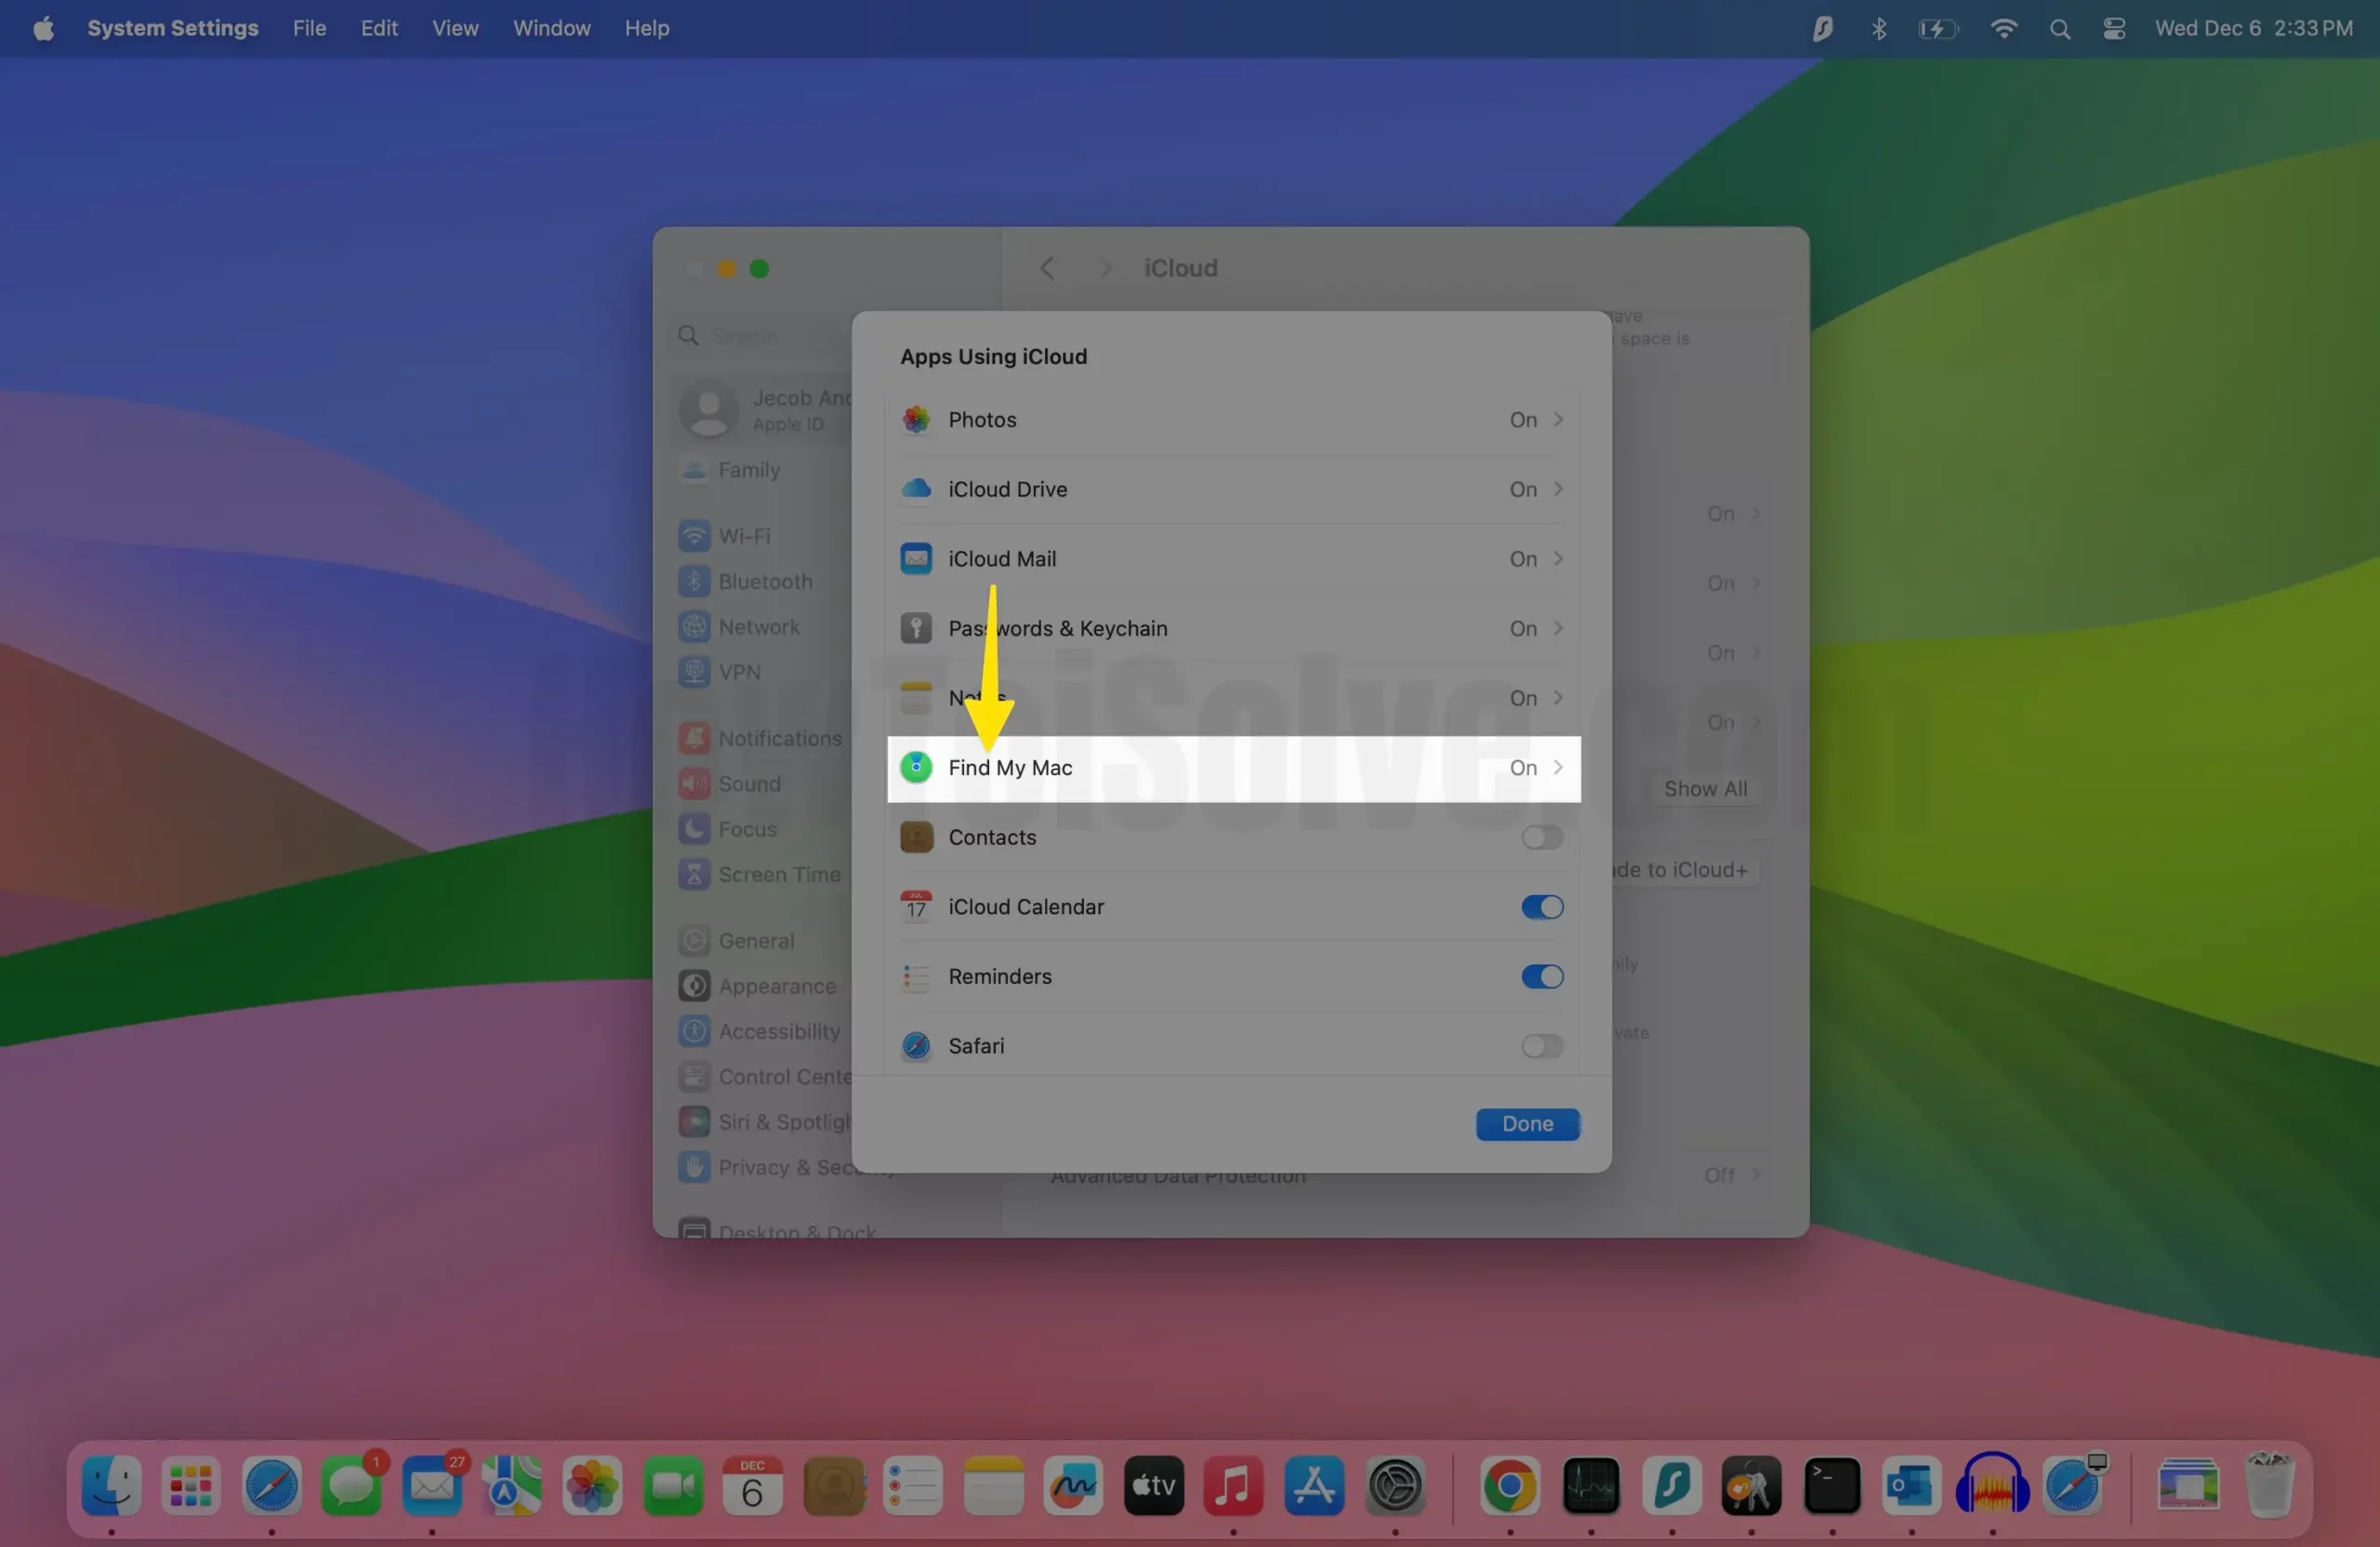Expand the Notes row chevron

pyautogui.click(x=1558, y=698)
